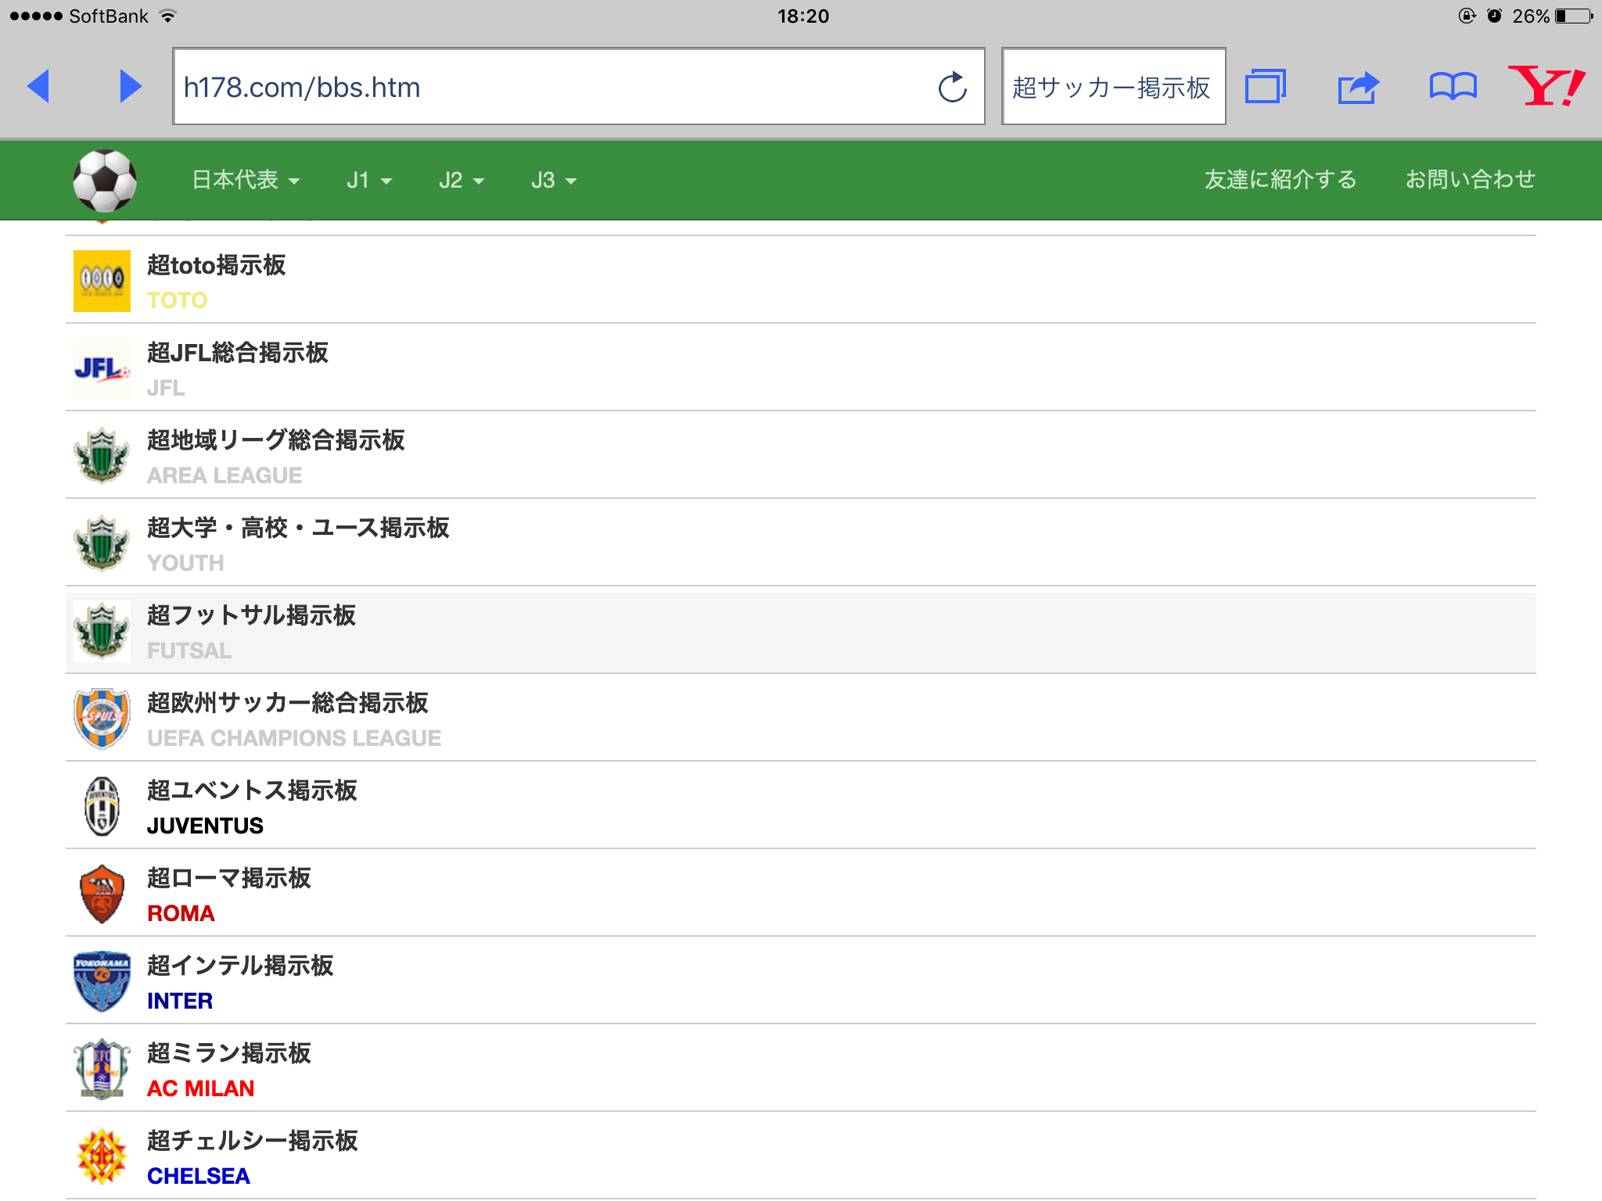The width and height of the screenshot is (1602, 1201).
Task: Expand the J2 dropdown menu
Action: pyautogui.click(x=462, y=181)
